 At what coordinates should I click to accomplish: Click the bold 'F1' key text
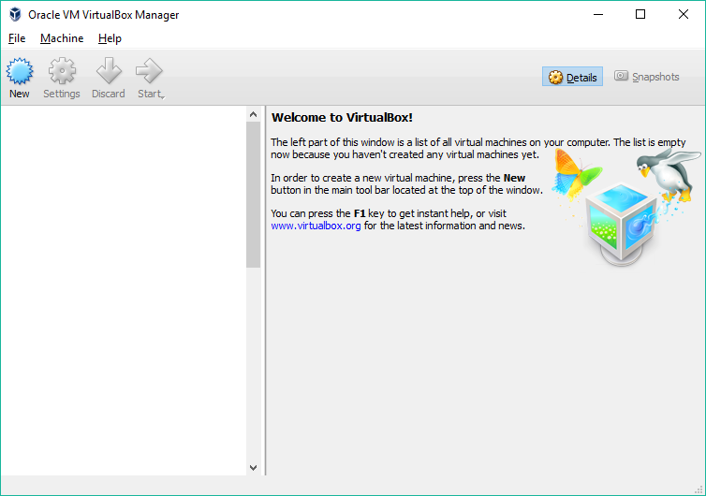[360, 213]
